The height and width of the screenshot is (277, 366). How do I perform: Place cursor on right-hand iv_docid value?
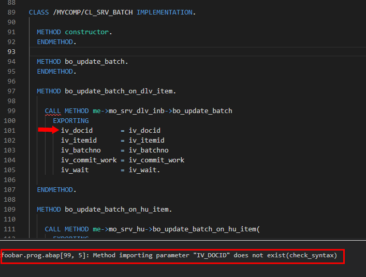144,131
